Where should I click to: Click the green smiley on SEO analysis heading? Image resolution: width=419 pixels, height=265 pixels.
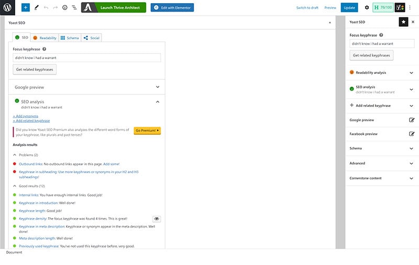[17, 101]
